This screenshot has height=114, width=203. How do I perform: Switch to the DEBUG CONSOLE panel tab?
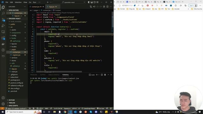click(54, 75)
